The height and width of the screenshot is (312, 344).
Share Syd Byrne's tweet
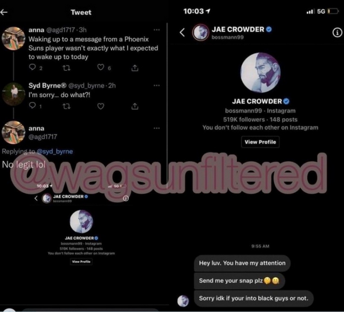pyautogui.click(x=135, y=106)
